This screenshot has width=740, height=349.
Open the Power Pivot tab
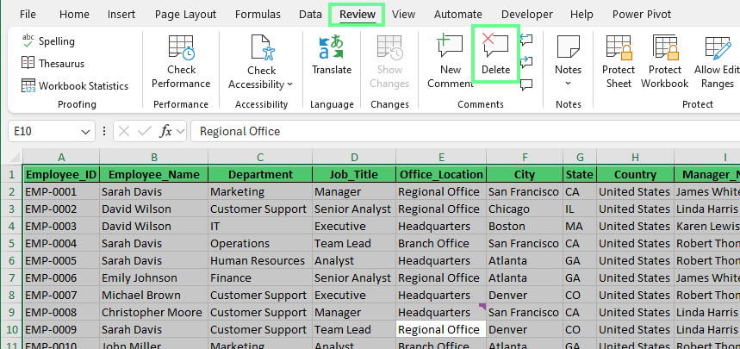642,15
